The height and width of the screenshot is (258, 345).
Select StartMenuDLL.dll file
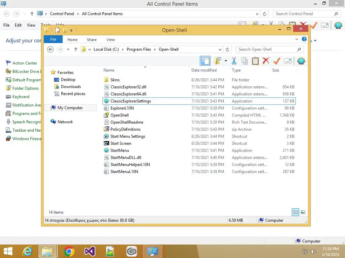pyautogui.click(x=199, y=157)
